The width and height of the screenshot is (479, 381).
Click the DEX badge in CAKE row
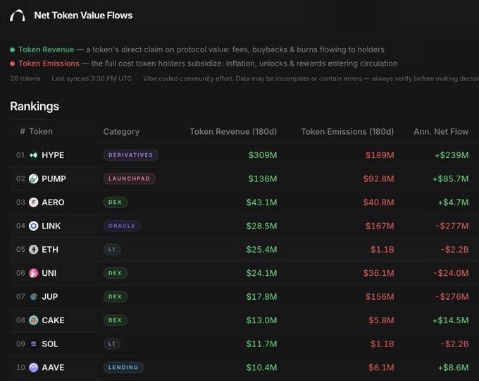pos(115,320)
